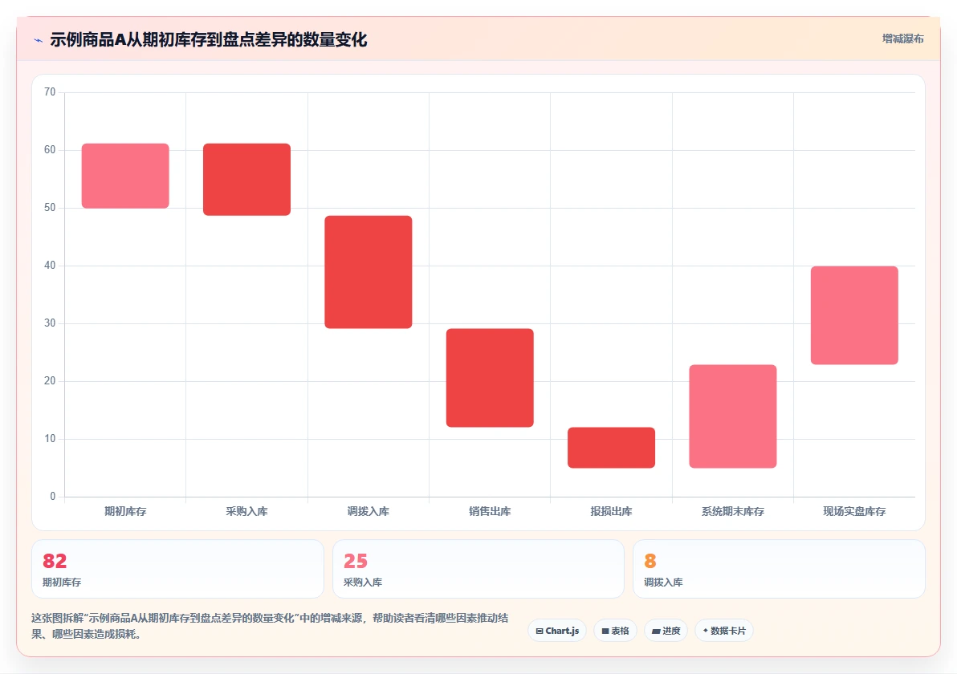
Task: Click the y-axis value 70
Action: (50, 92)
